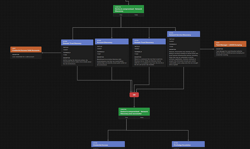The width and height of the screenshot is (250, 149).
Task: Click tactic ID TA0007 in Network Service Discovery node
Action: tap(171, 41)
